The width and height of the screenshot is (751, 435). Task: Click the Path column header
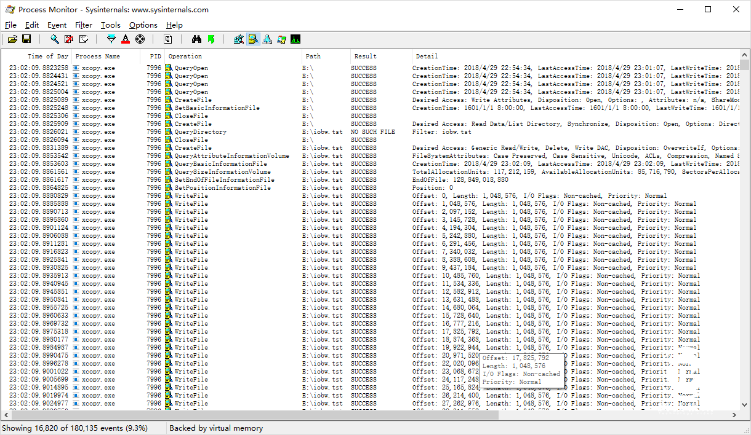pyautogui.click(x=326, y=56)
